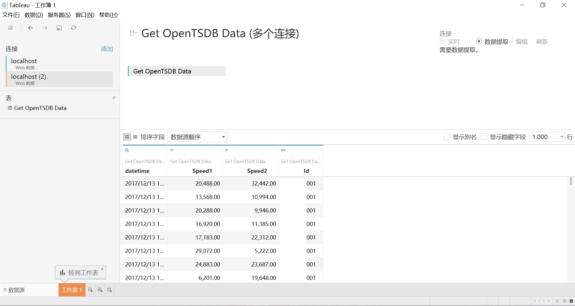Add a new story
Viewport: 575px width, 306px height.
coord(110,290)
